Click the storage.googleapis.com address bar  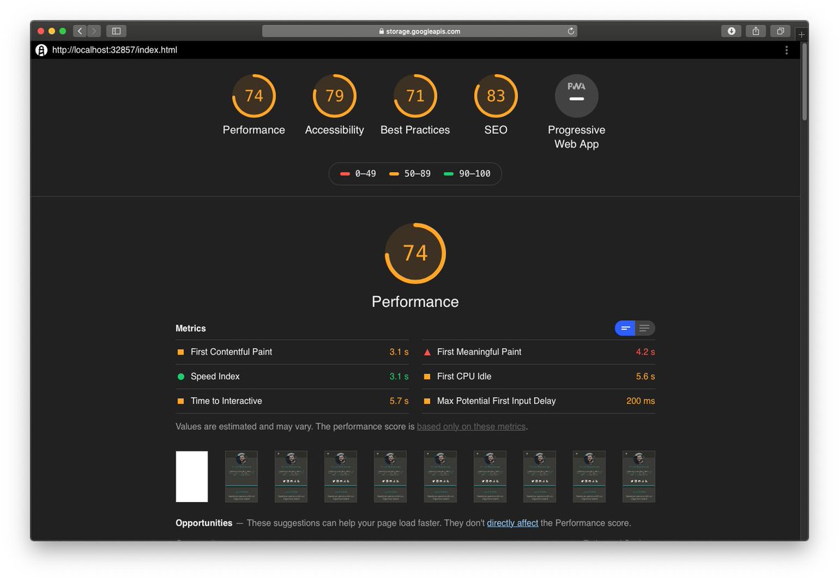coord(419,31)
